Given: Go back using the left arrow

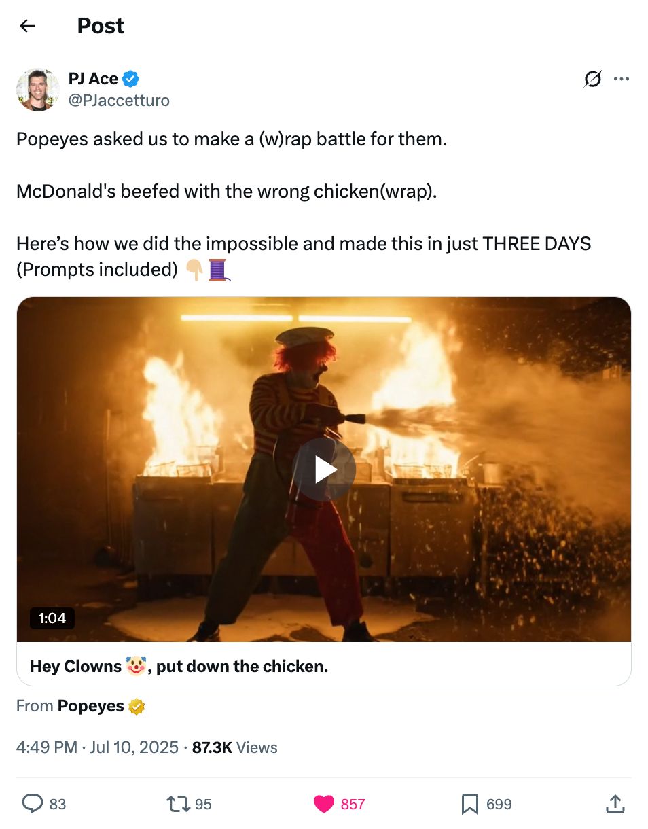Looking at the screenshot, I should (27, 26).
